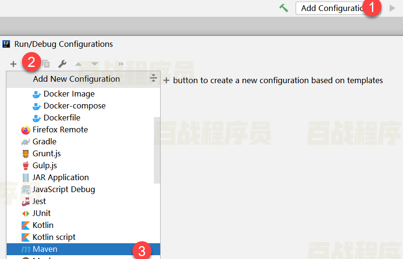The image size is (403, 259).
Task: Click the Dockerfile whale icon
Action: coord(36,118)
